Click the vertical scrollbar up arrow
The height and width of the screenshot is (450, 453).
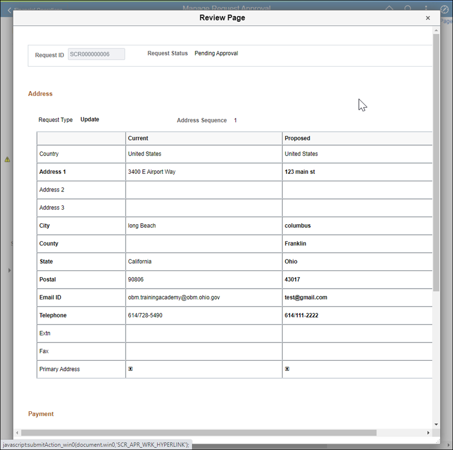point(436,30)
